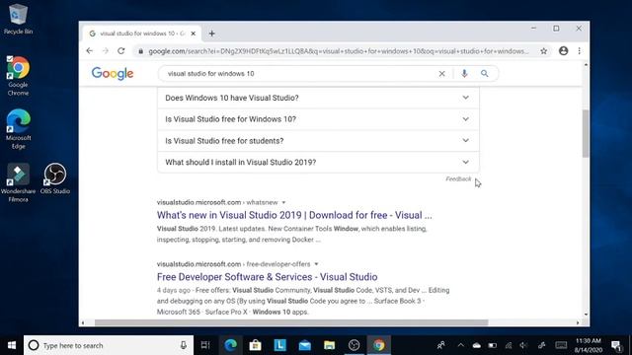Open the dropdown arrow next to whatsnew
The image size is (632, 355).
pyautogui.click(x=283, y=202)
